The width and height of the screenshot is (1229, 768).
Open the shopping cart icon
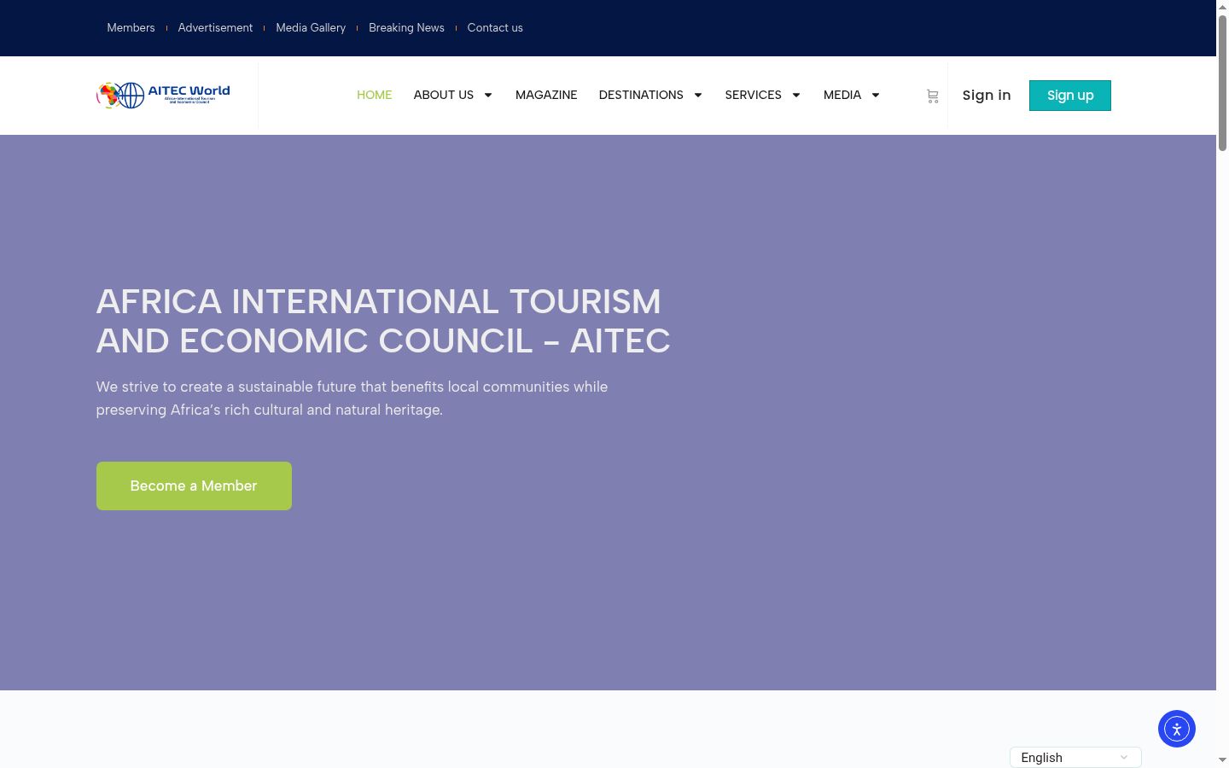coord(932,96)
